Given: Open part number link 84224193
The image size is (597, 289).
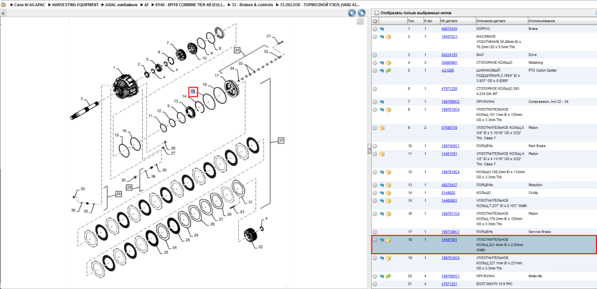Looking at the screenshot, I should (x=450, y=55).
